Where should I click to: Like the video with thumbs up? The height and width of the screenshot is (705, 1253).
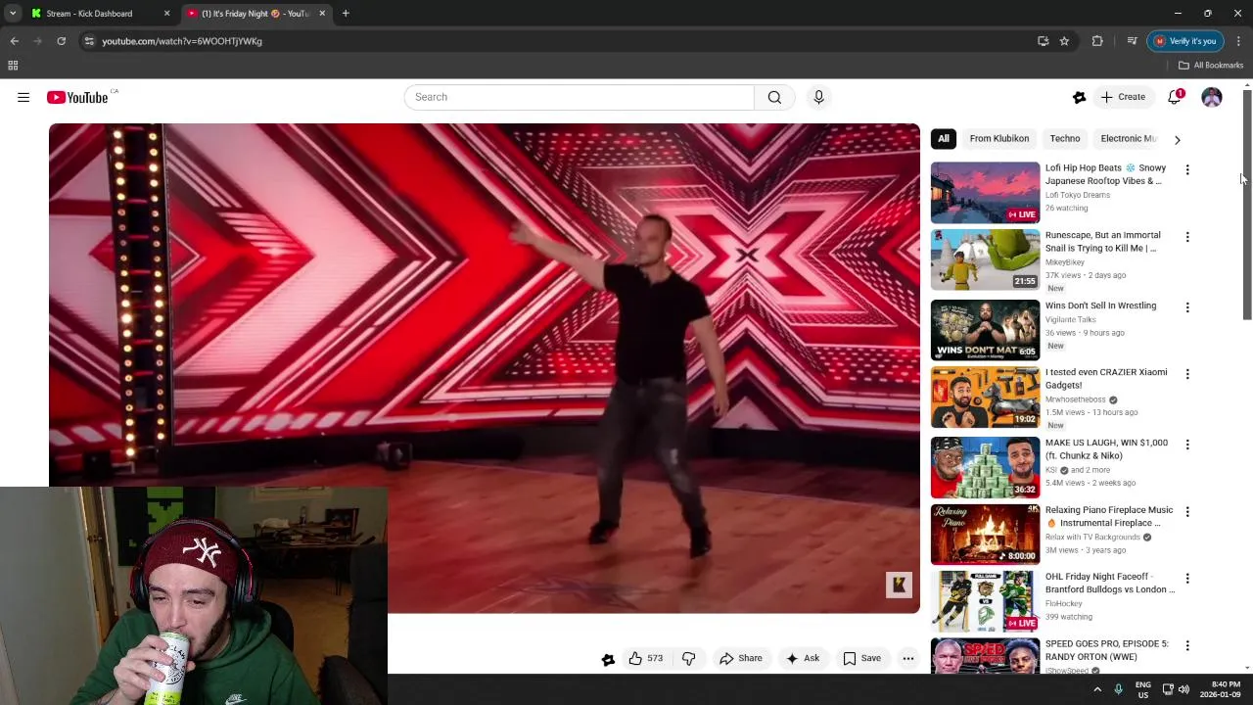click(x=646, y=658)
